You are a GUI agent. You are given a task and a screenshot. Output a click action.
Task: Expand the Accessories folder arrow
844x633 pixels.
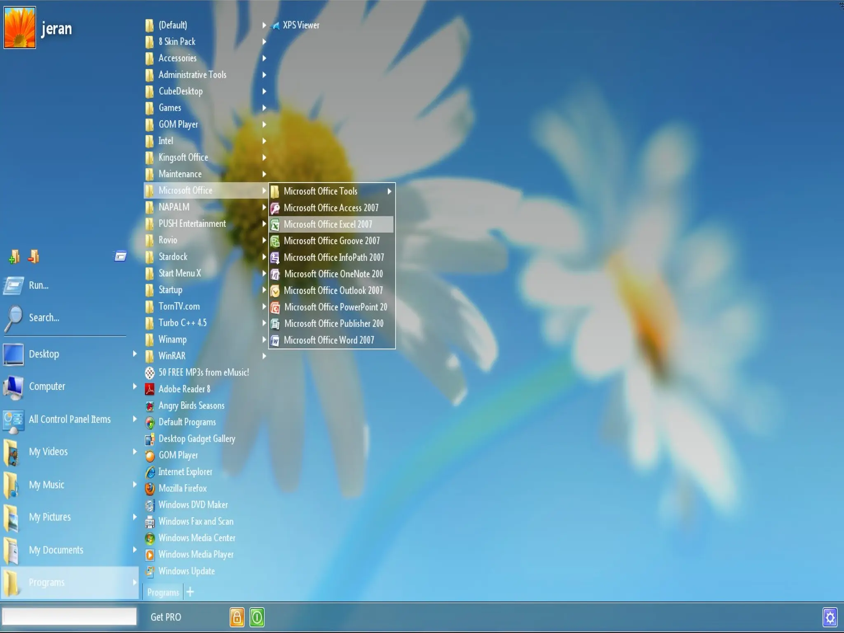click(x=264, y=58)
